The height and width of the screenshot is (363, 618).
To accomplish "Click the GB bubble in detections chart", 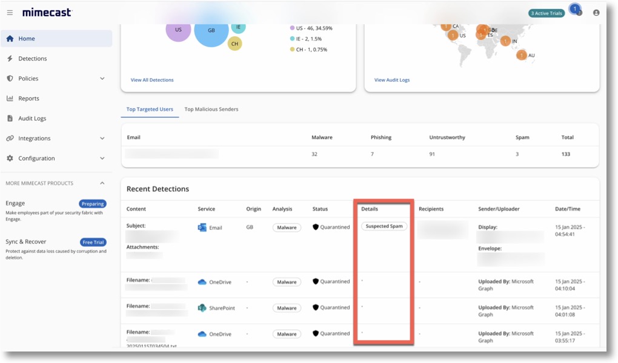I will coord(211,31).
